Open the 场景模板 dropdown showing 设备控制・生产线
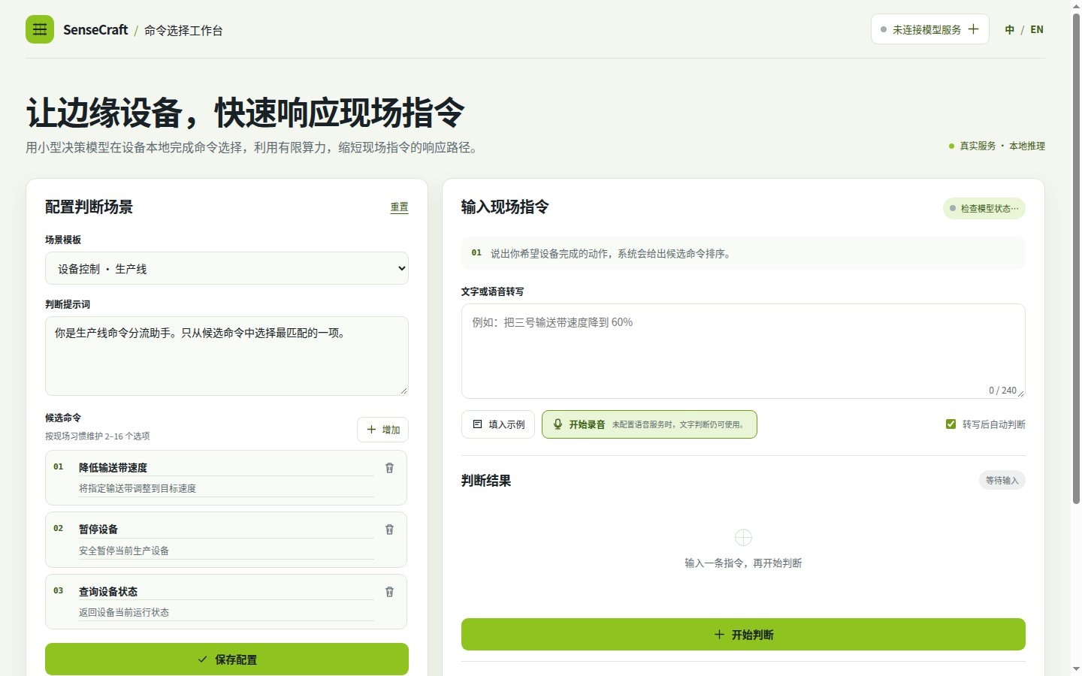 [227, 268]
